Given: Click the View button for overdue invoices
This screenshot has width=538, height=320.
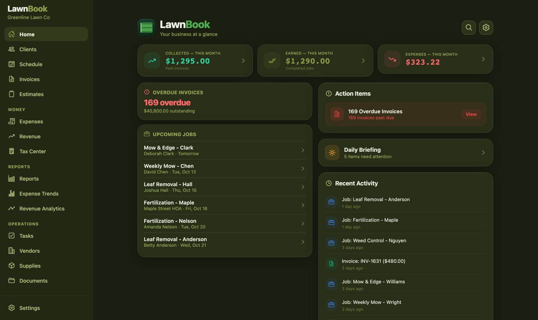Looking at the screenshot, I should (x=471, y=114).
